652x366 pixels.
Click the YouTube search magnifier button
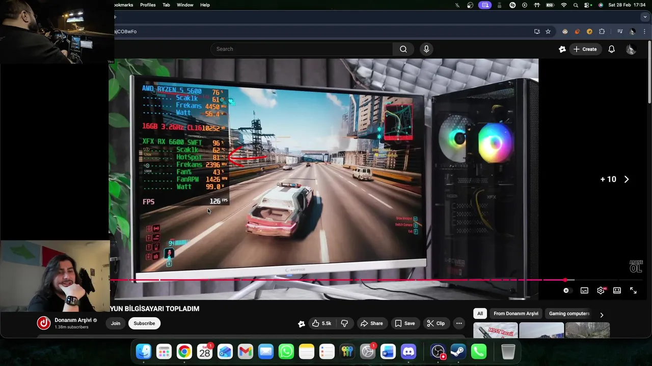click(x=403, y=49)
